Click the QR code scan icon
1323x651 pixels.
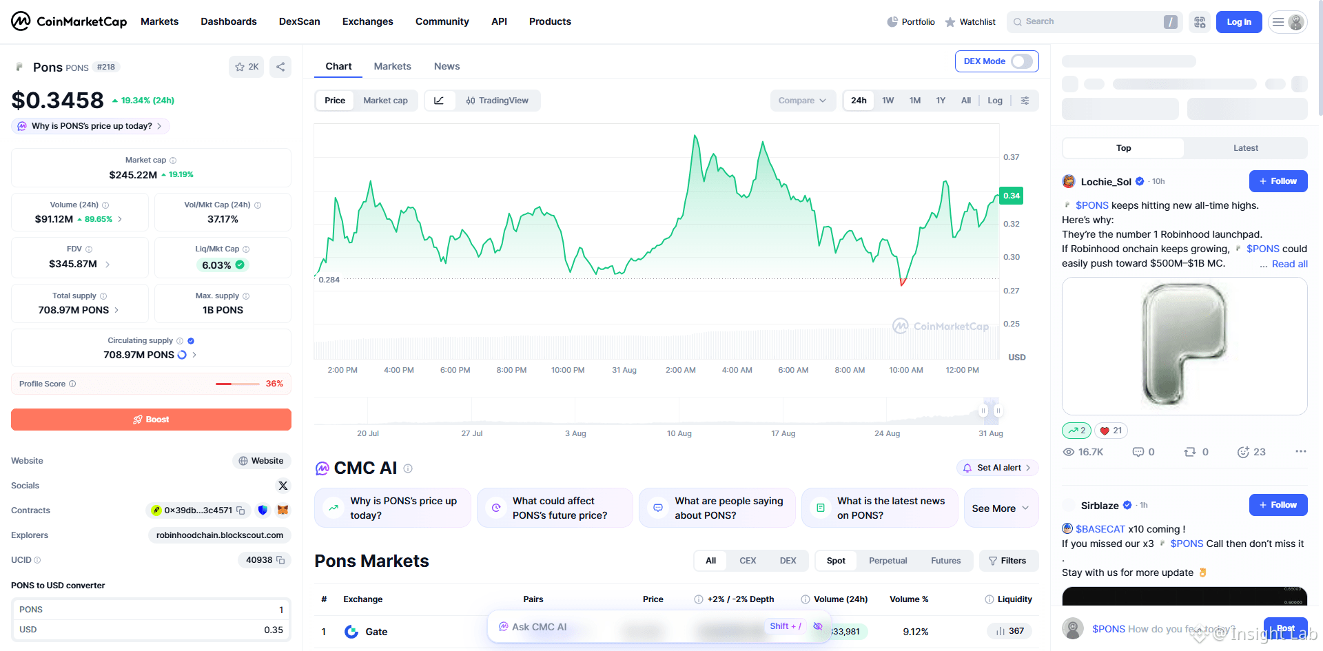pos(1200,22)
